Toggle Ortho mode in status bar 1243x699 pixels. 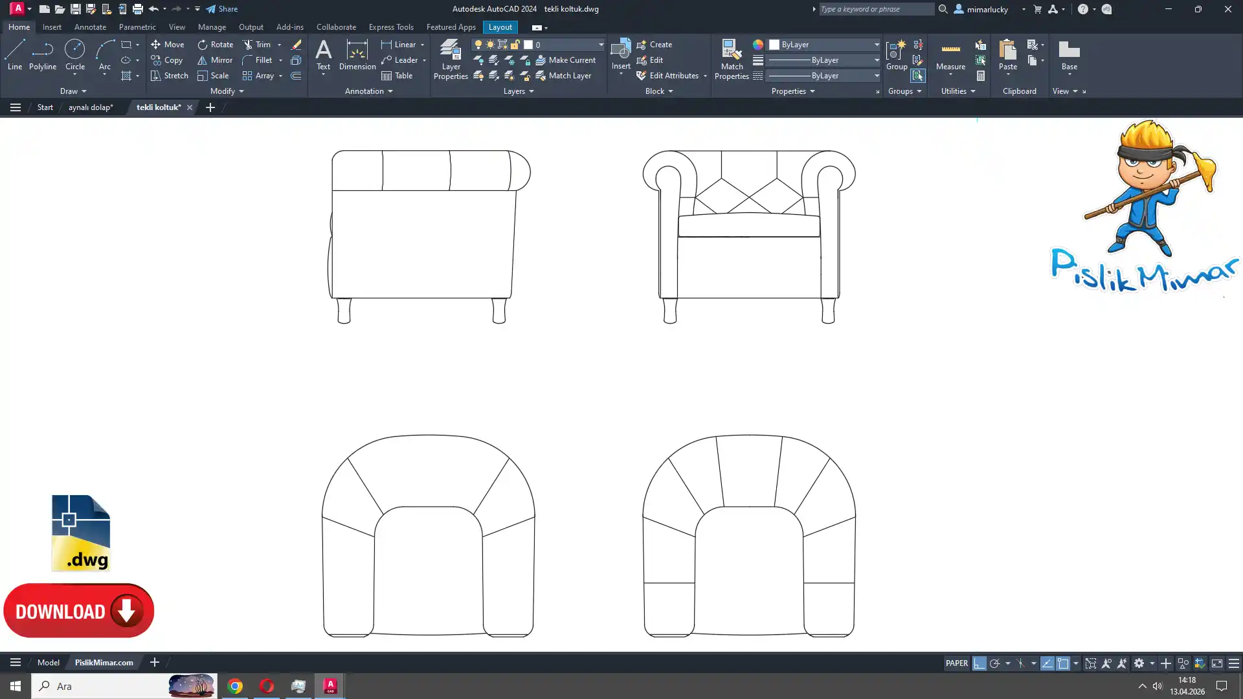click(979, 663)
